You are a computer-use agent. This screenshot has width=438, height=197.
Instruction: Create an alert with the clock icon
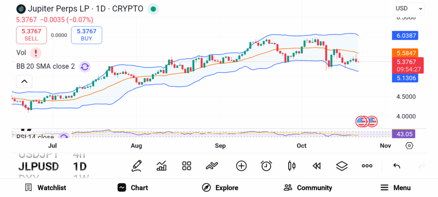[x=266, y=166]
